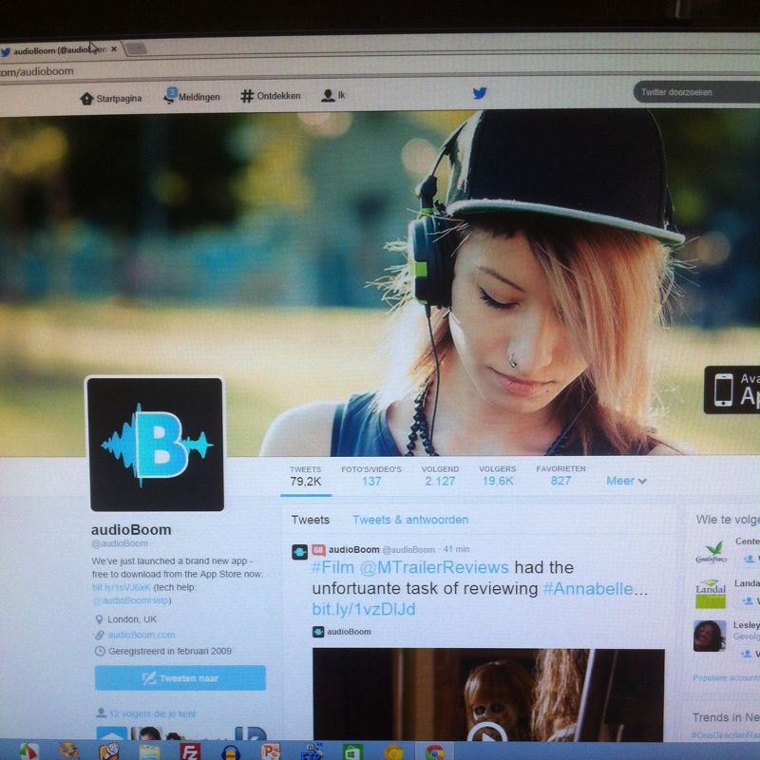Select the Tweets timeline tab
The width and height of the screenshot is (760, 760).
311,520
